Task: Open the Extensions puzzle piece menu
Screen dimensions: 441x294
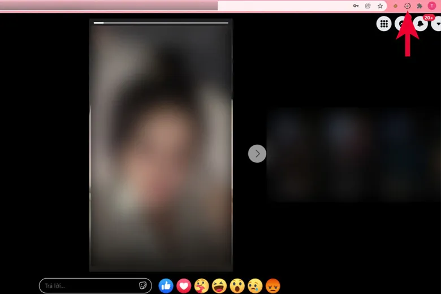Action: coord(420,6)
